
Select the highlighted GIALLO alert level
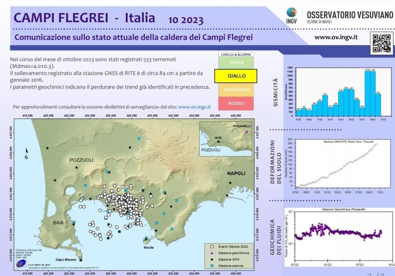[236, 76]
